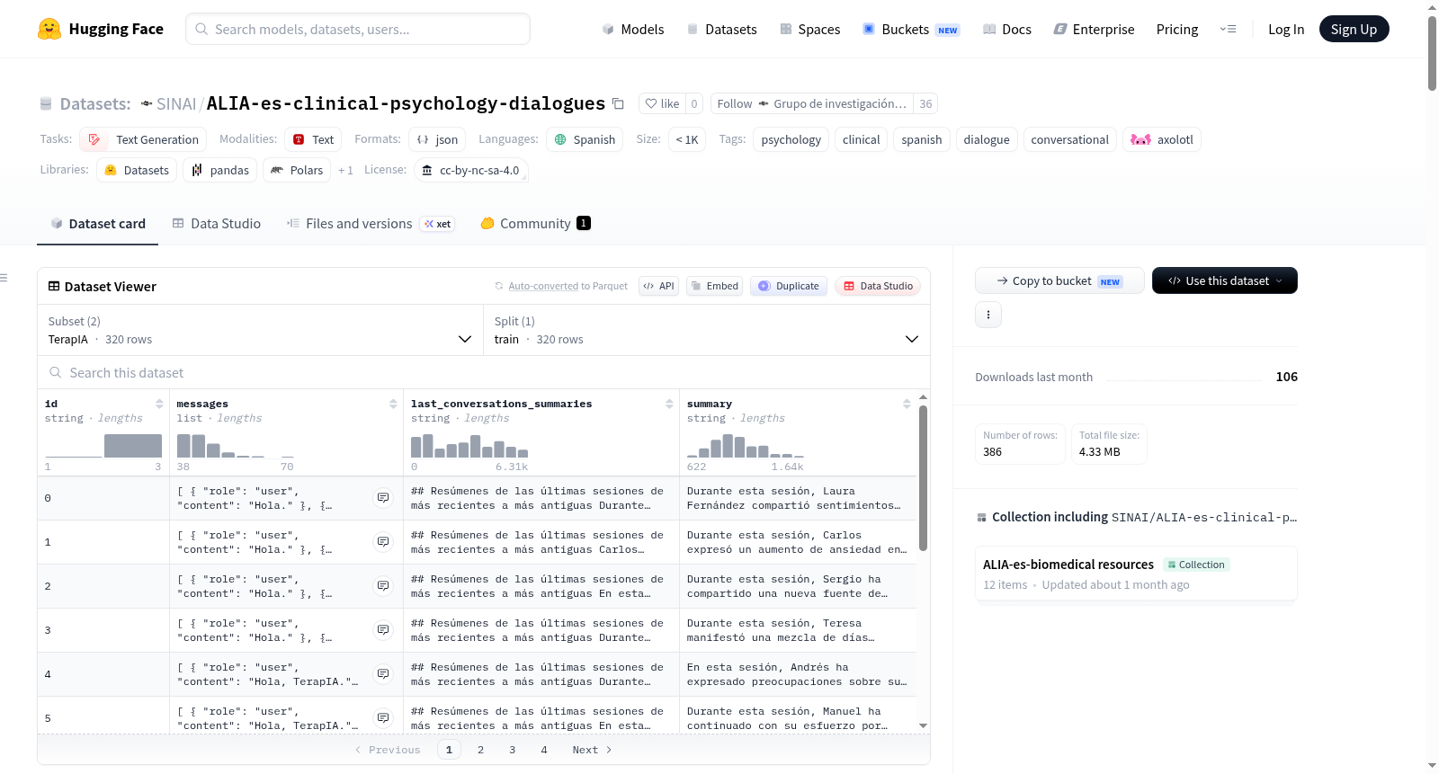This screenshot has width=1439, height=774.
Task: Select the conversational tag
Action: pos(1069,139)
